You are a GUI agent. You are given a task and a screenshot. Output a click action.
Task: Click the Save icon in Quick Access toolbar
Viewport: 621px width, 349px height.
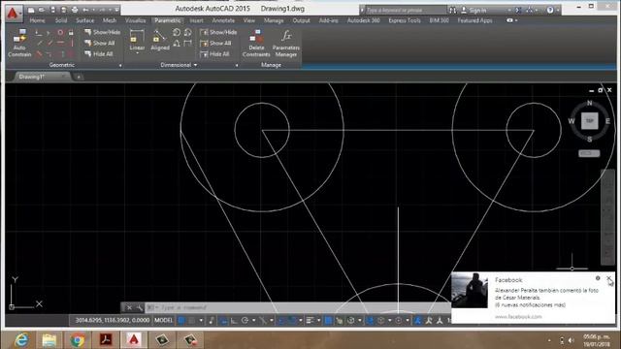[x=52, y=10]
